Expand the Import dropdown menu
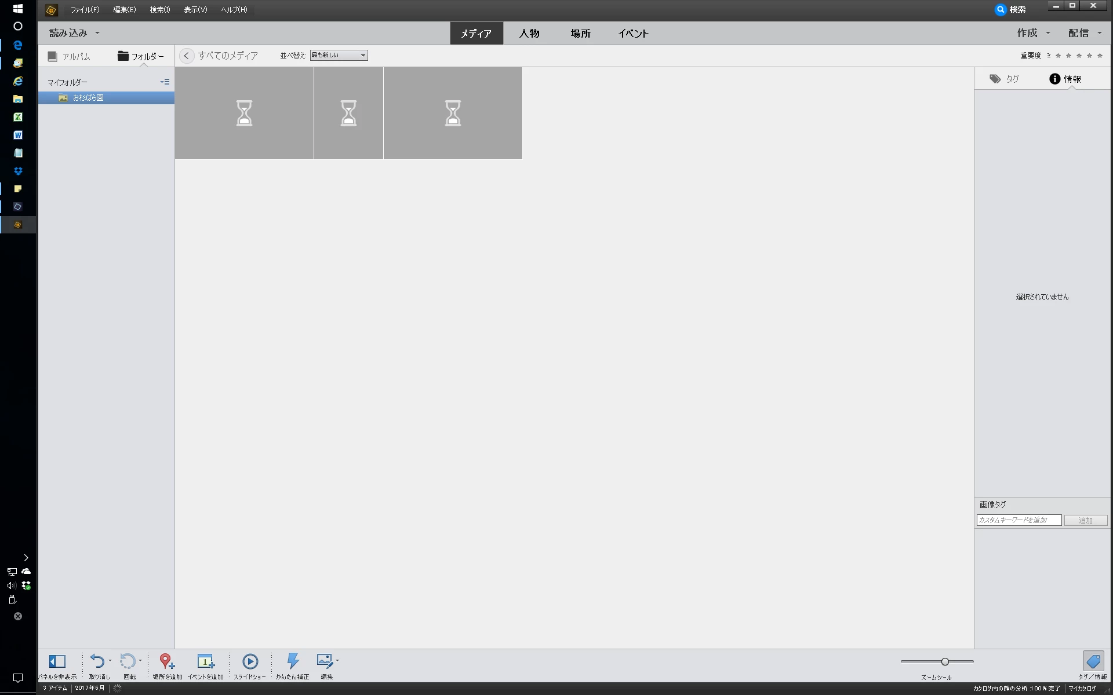The height and width of the screenshot is (695, 1113). coord(74,33)
